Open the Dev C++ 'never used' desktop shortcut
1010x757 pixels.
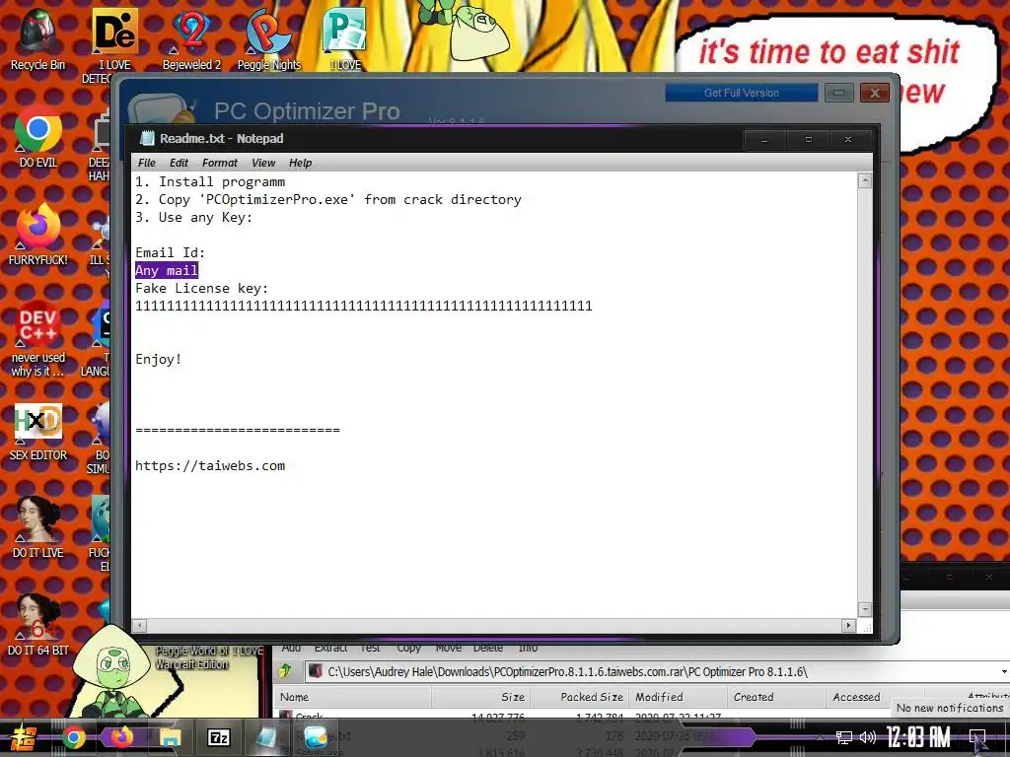(37, 339)
